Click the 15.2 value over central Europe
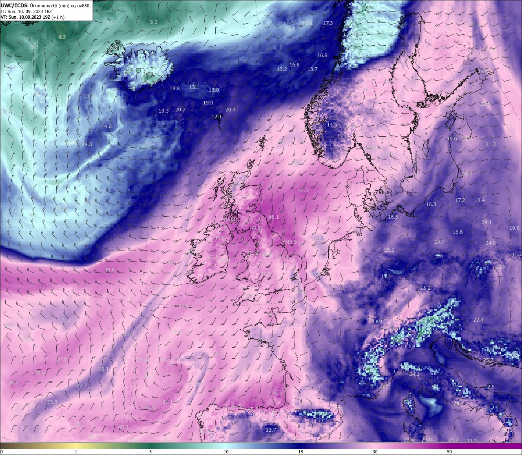This screenshot has width=522, height=455. point(425,288)
